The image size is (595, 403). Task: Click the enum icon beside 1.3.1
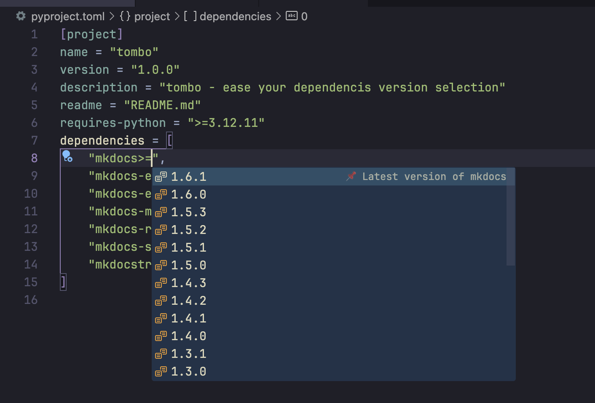[x=161, y=354]
